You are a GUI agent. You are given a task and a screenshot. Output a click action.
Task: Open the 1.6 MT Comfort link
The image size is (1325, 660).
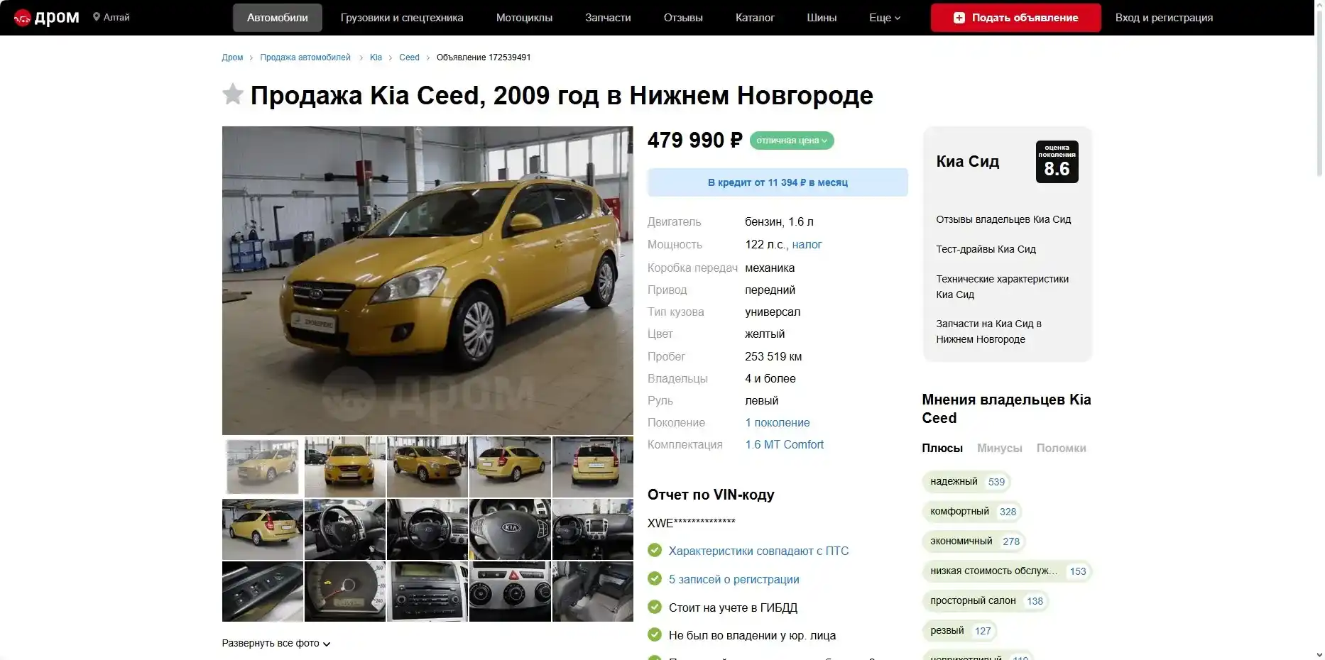(784, 445)
